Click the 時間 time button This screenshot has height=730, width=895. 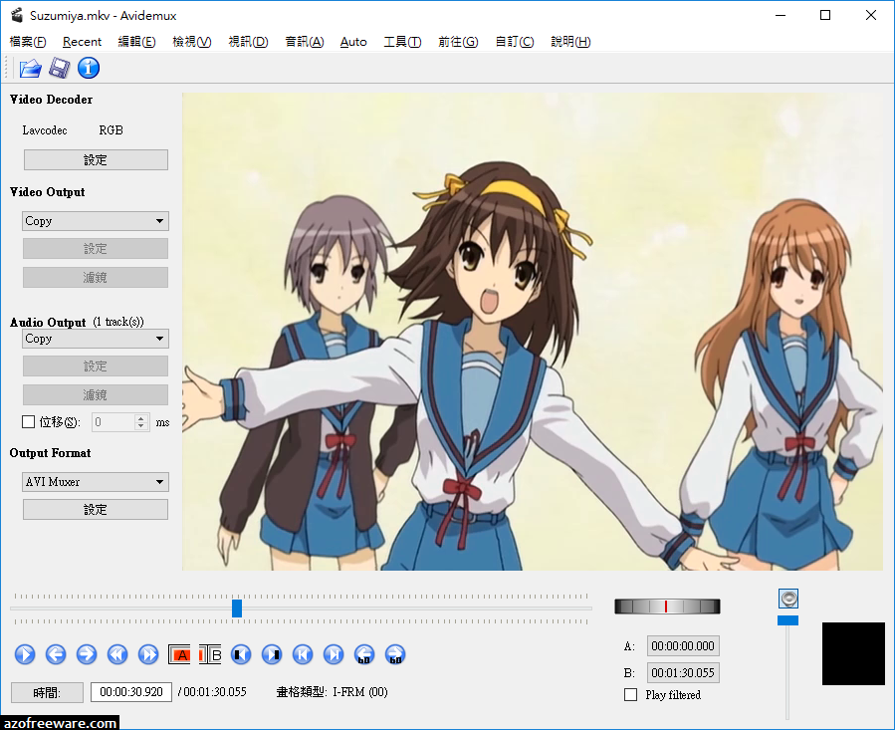47,692
